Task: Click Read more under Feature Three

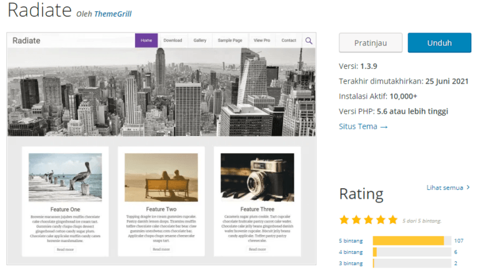Action: click(x=257, y=249)
